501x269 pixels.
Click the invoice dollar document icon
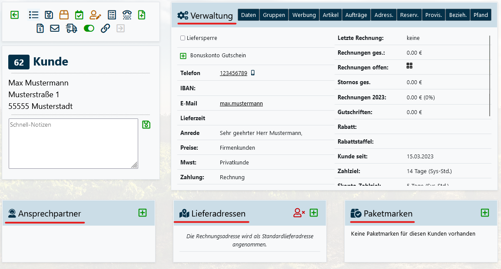[x=40, y=29]
